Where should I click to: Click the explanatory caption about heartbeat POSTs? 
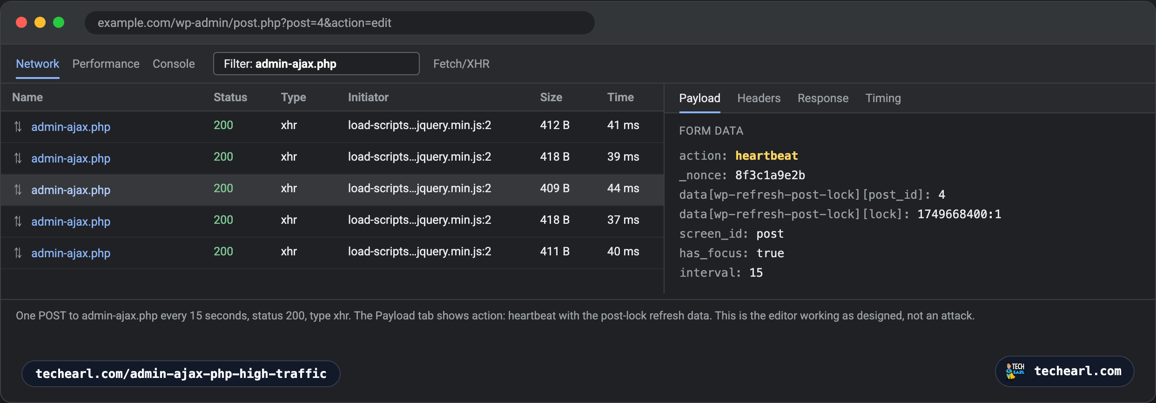click(x=495, y=316)
